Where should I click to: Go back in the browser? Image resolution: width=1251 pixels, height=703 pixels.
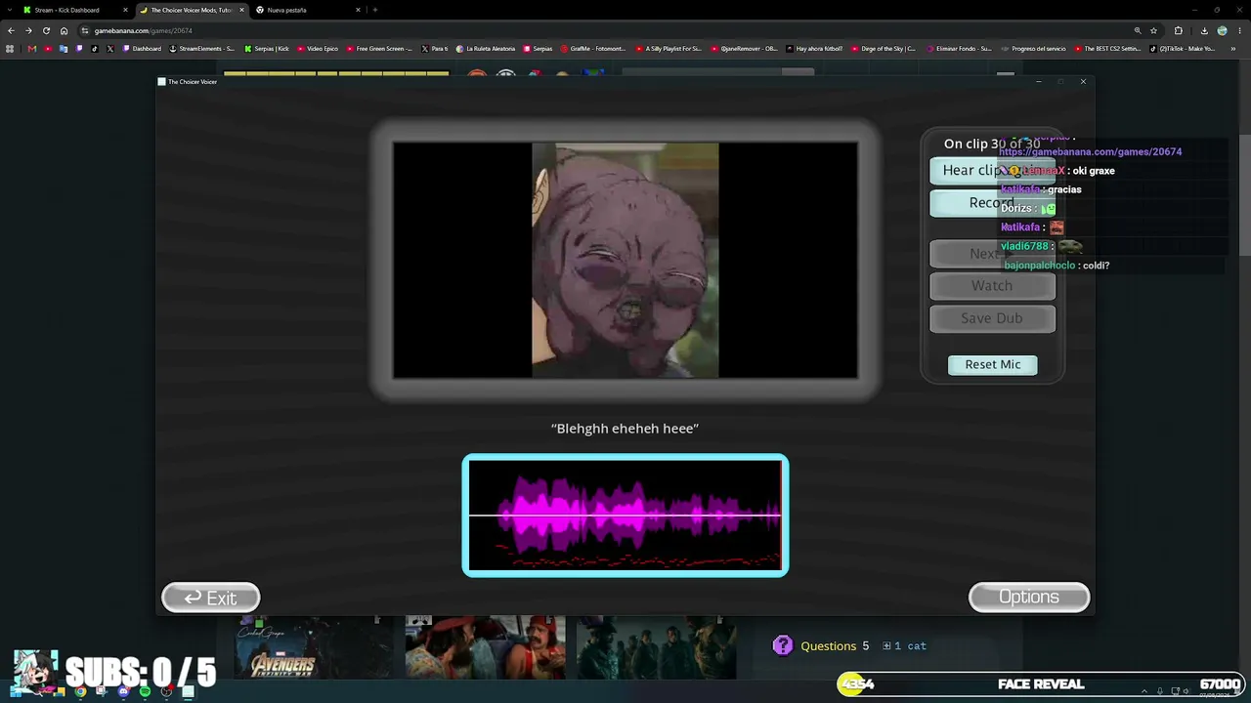tap(11, 30)
